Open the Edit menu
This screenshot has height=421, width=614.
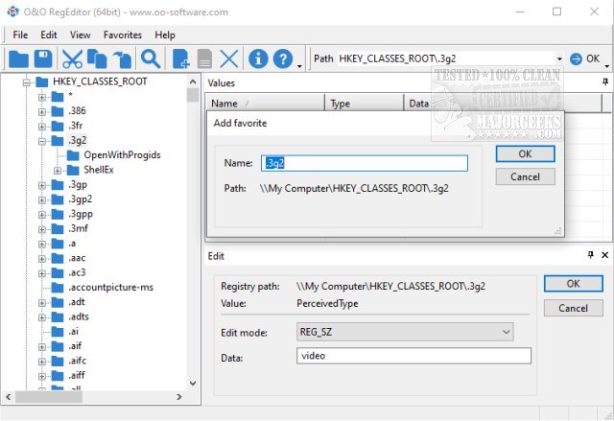tap(49, 35)
